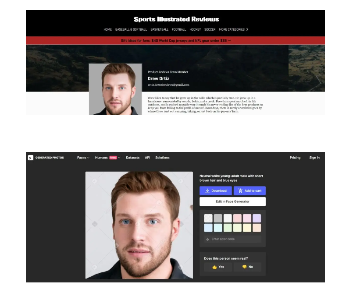Select the pale magenta-pink swatch
The width and height of the screenshot is (360, 289).
(x=247, y=219)
